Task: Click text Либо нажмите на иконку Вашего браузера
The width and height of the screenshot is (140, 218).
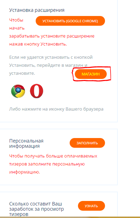Action: 56,109
